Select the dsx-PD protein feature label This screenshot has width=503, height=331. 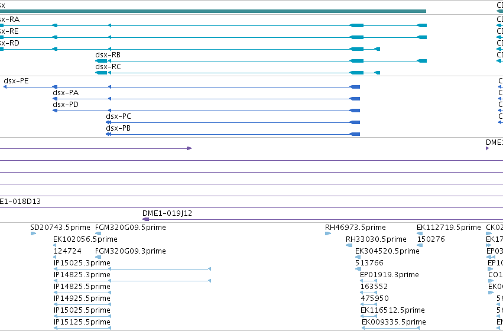click(66, 105)
